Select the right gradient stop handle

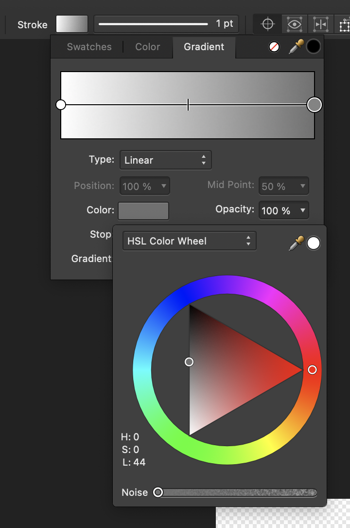point(314,104)
